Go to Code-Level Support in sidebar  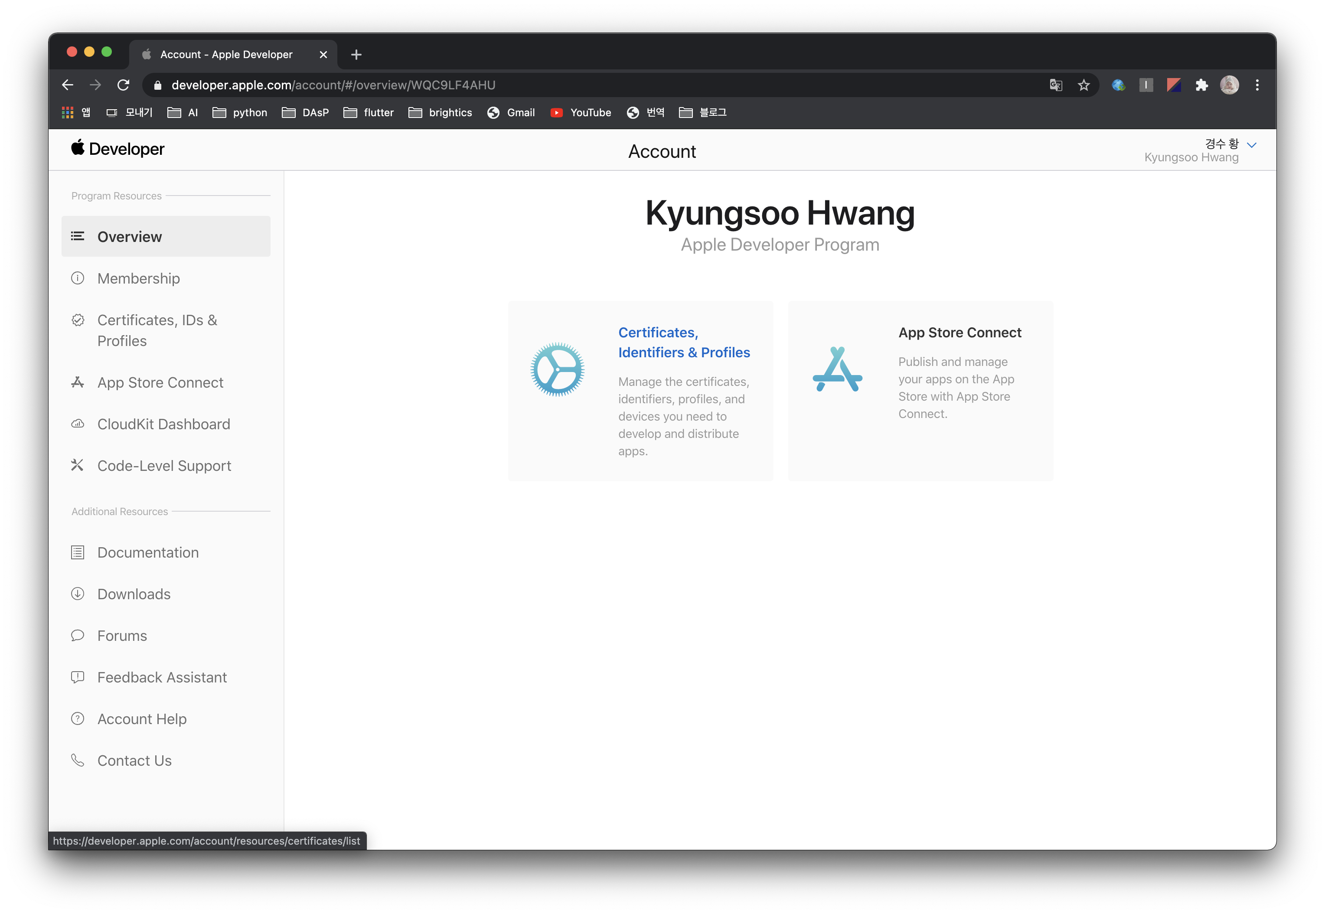(164, 466)
